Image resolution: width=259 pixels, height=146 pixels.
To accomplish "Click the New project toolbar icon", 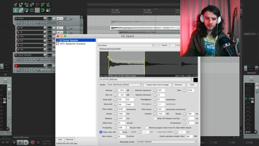I will 15,5.
